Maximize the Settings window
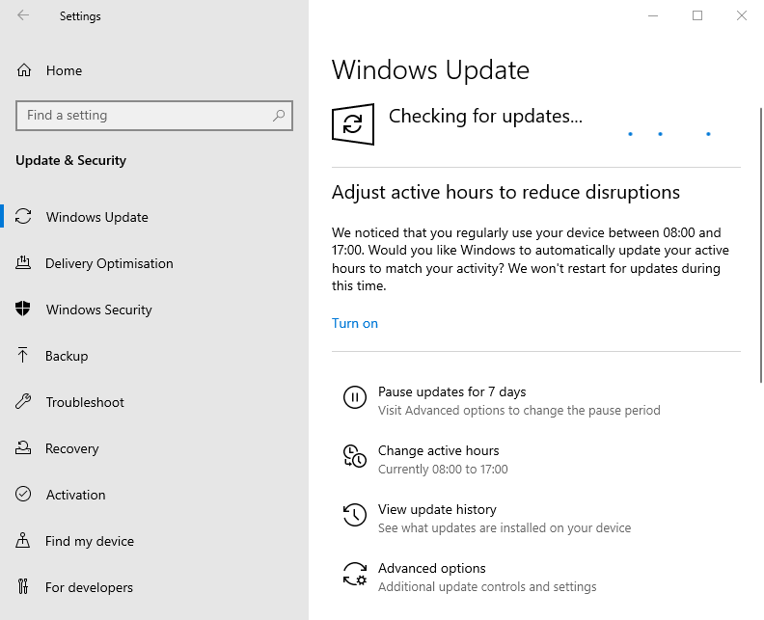The image size is (764, 620). click(x=697, y=15)
